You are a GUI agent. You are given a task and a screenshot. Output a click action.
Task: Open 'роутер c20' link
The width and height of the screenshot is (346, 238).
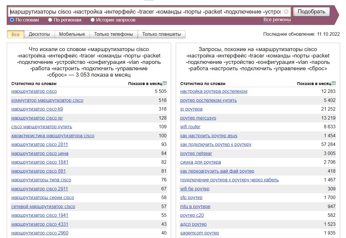tap(192, 215)
